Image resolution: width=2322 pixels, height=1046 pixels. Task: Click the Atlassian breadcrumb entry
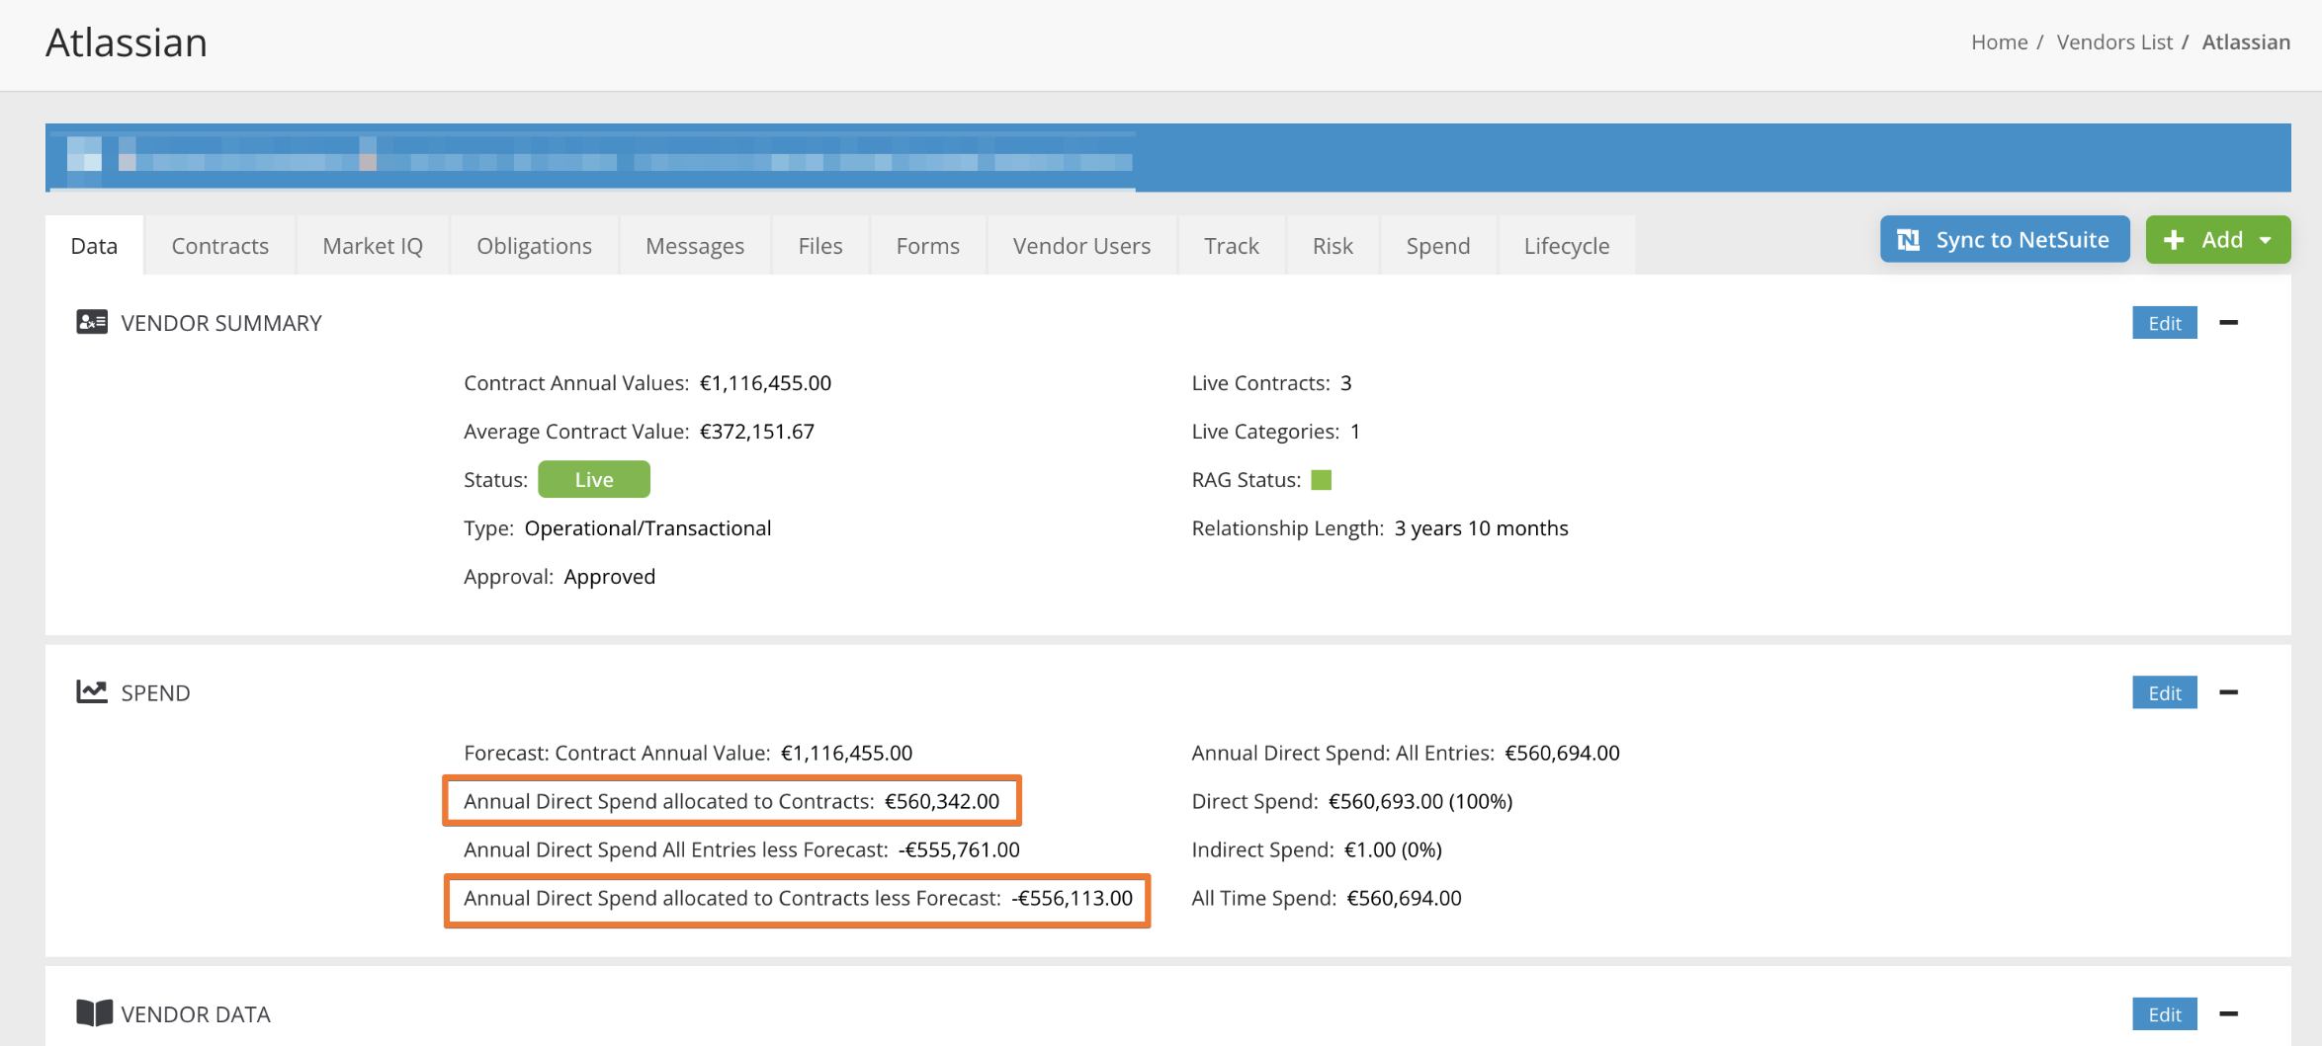(2246, 41)
